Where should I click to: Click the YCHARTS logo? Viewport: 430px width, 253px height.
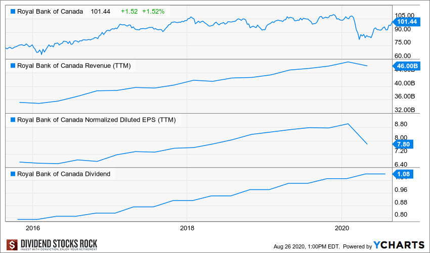(x=399, y=245)
